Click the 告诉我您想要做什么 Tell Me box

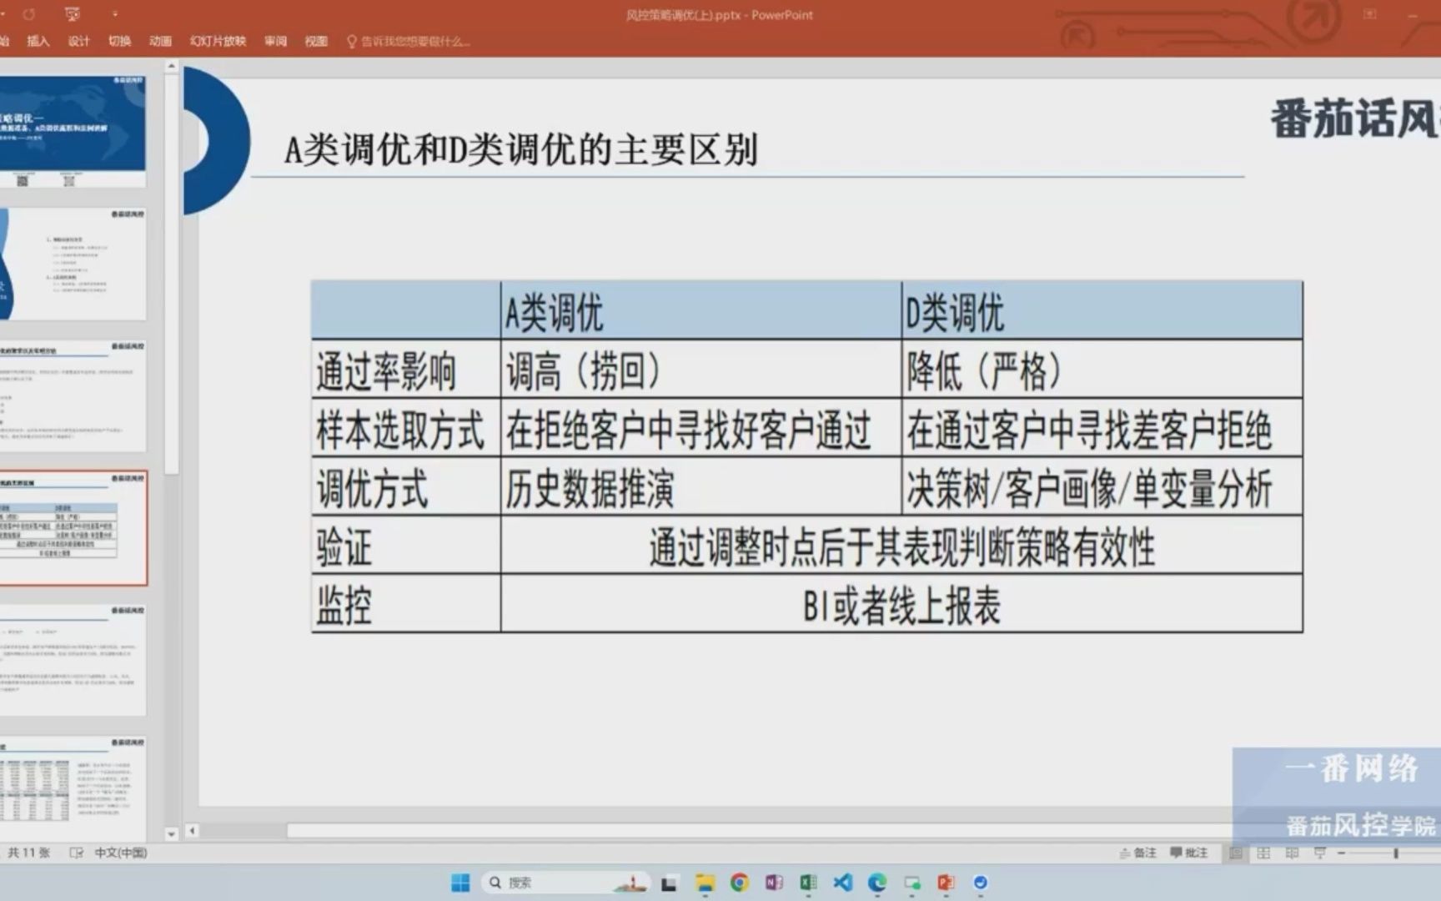pyautogui.click(x=410, y=41)
